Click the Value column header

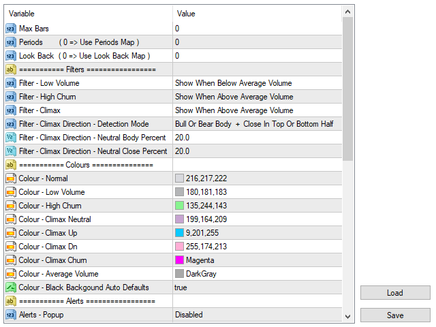click(255, 14)
